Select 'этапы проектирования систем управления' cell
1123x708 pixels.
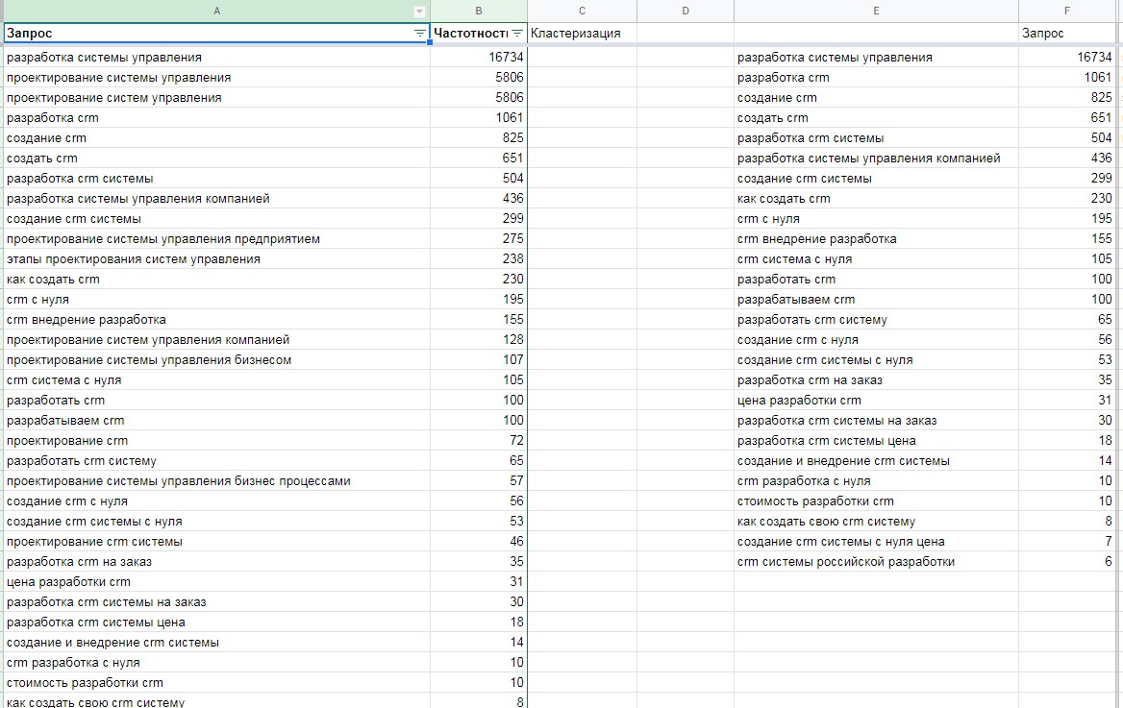[217, 258]
